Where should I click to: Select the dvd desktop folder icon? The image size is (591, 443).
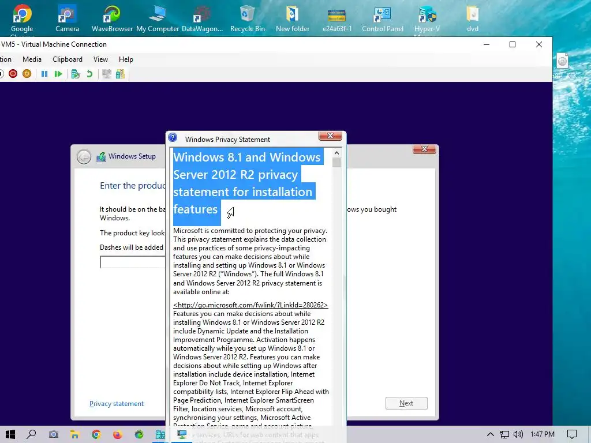473,18
